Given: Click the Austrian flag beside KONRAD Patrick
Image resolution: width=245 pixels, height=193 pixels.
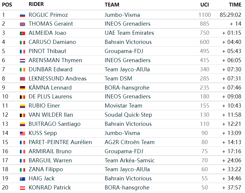Looking at the screenshot, I should 22,188.
